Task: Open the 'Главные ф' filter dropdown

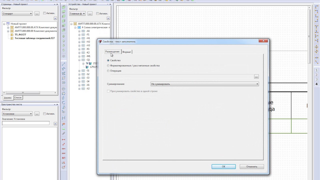Action: click(x=77, y=13)
